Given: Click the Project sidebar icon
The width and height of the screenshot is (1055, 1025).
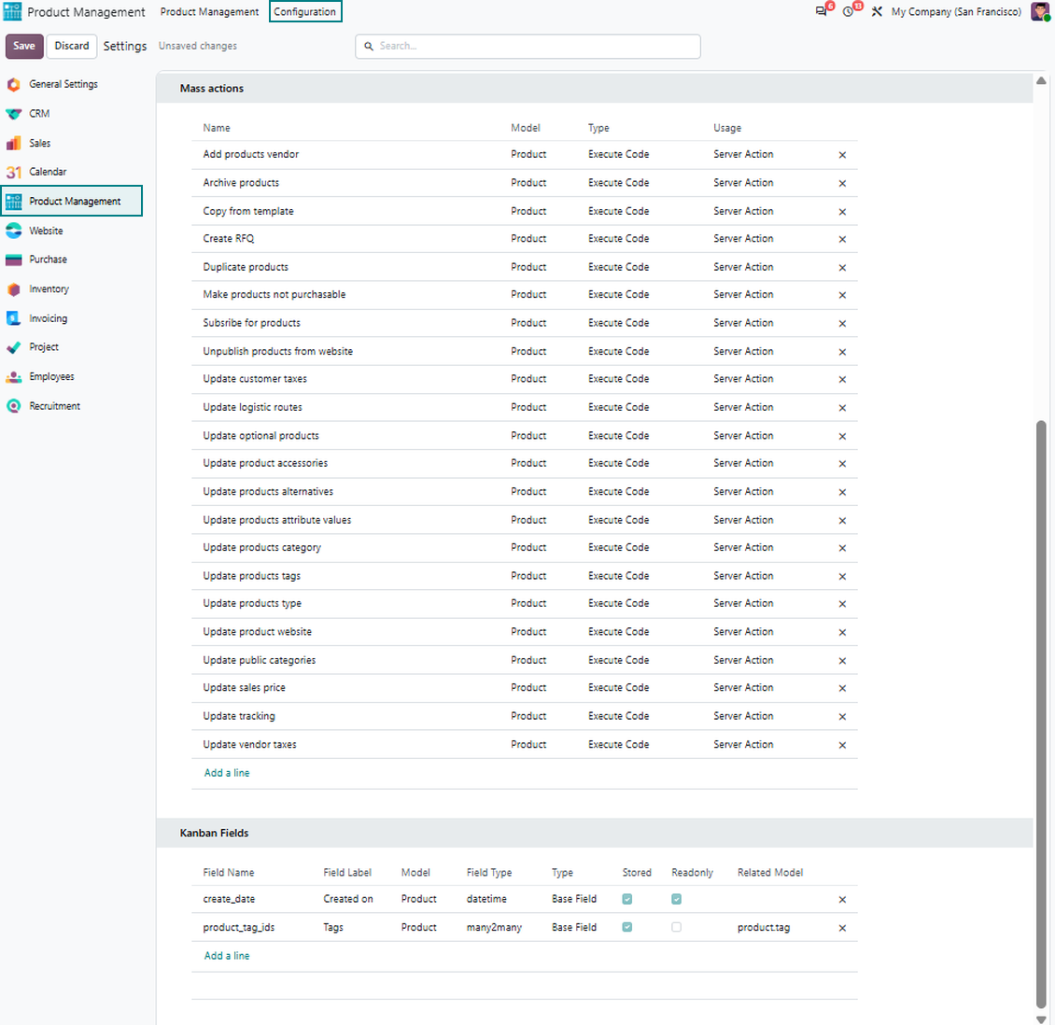Looking at the screenshot, I should click(x=13, y=347).
